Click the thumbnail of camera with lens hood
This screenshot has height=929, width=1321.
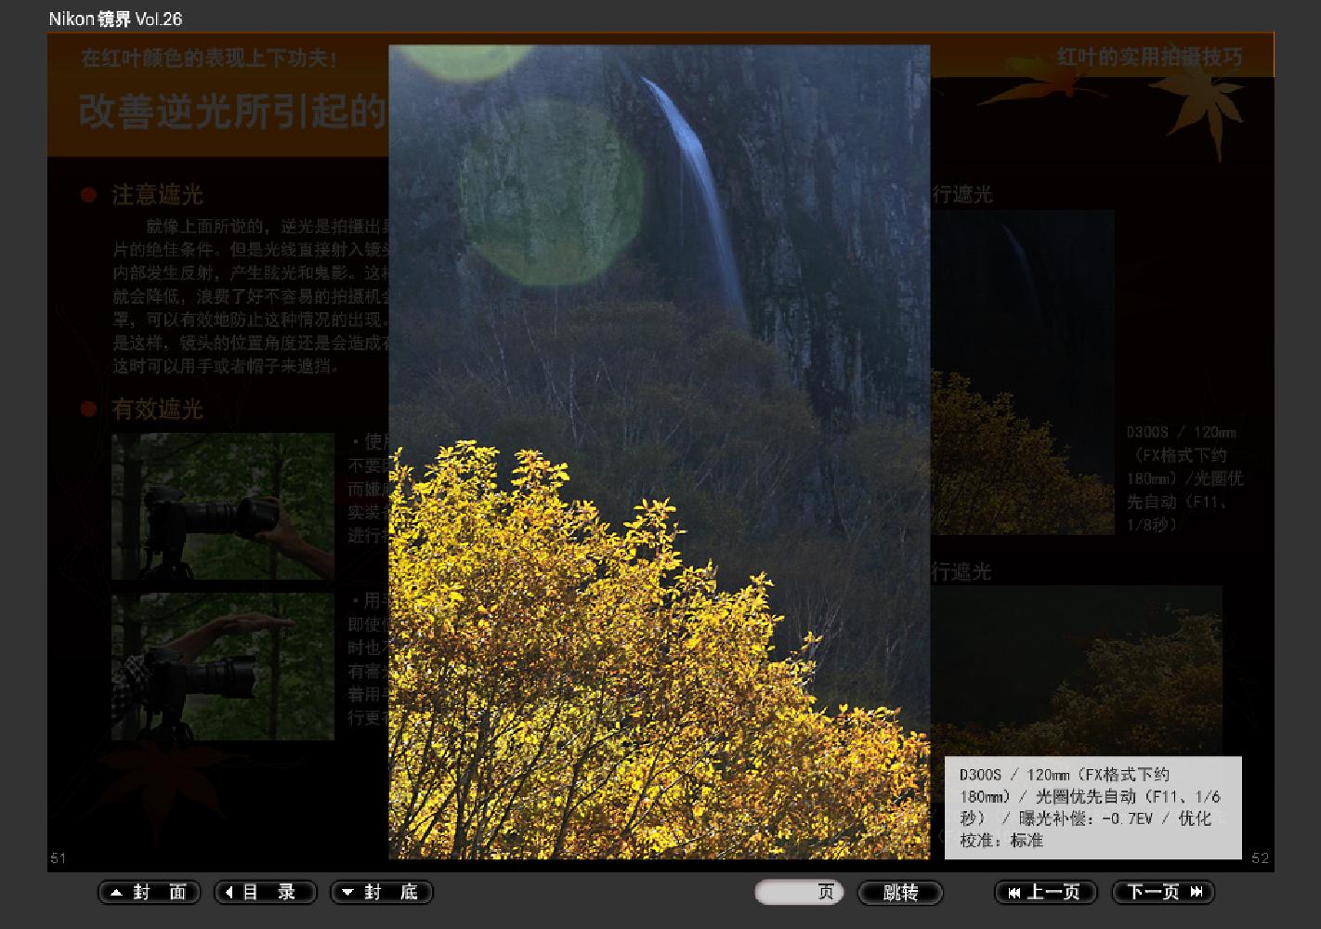coord(223,506)
